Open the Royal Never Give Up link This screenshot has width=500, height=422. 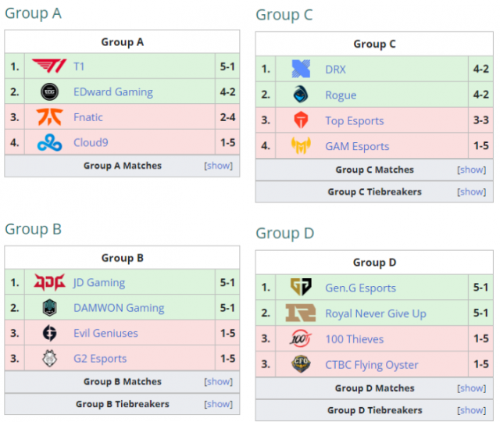375,313
